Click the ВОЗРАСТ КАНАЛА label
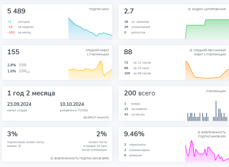 (96, 117)
